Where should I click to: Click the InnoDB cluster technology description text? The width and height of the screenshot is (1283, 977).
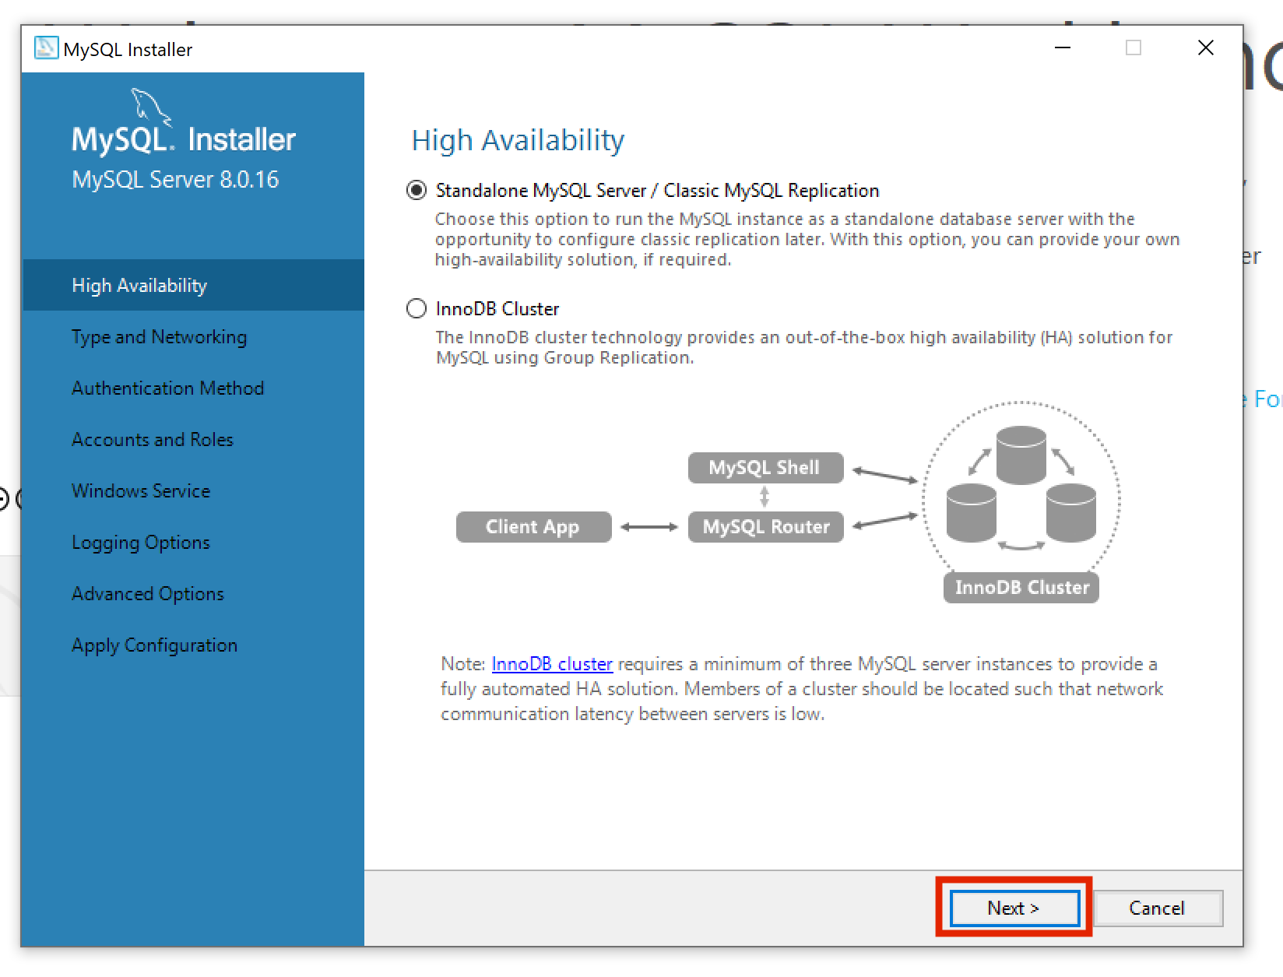(804, 347)
